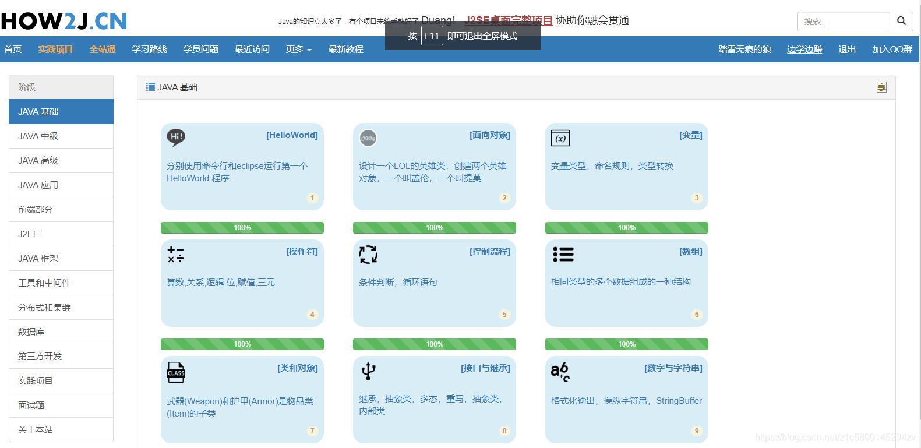The height and width of the screenshot is (448, 921).
Task: Open 学习路线 in the navigation bar
Action: 150,50
